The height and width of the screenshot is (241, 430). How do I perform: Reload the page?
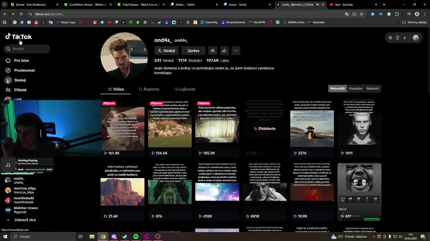click(21, 14)
